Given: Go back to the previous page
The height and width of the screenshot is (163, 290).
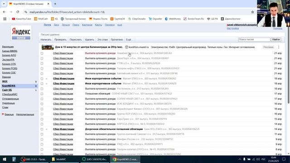Looking at the screenshot, I should point(4,12).
